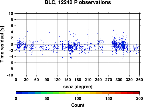Click the dark red end of the colorbar
This screenshot has height=107, width=143.
[136, 93]
